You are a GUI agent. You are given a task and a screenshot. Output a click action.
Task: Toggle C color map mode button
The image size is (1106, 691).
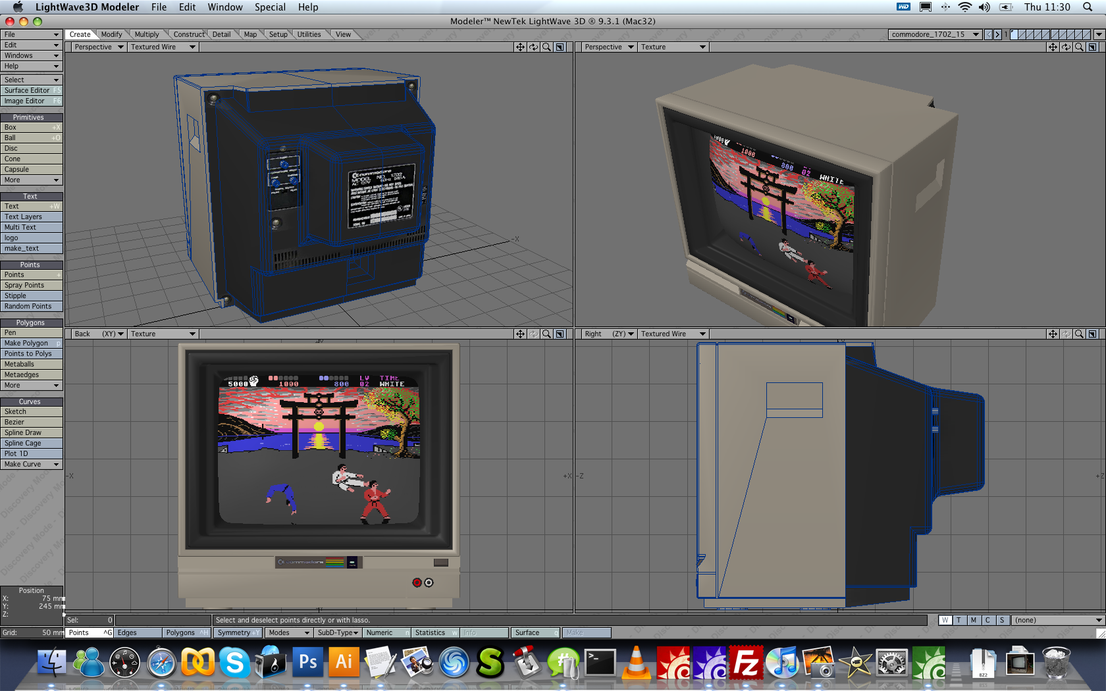click(987, 621)
